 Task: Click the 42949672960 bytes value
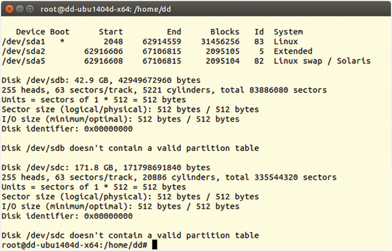pos(159,80)
